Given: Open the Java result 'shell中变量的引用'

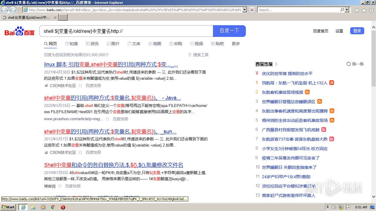Looking at the screenshot, I should tap(113, 98).
